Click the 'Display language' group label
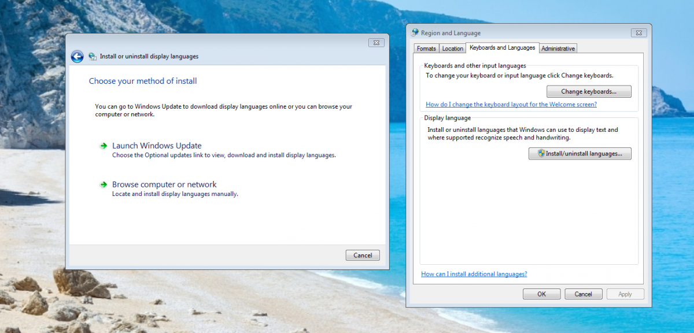The width and height of the screenshot is (694, 333). pyautogui.click(x=448, y=118)
